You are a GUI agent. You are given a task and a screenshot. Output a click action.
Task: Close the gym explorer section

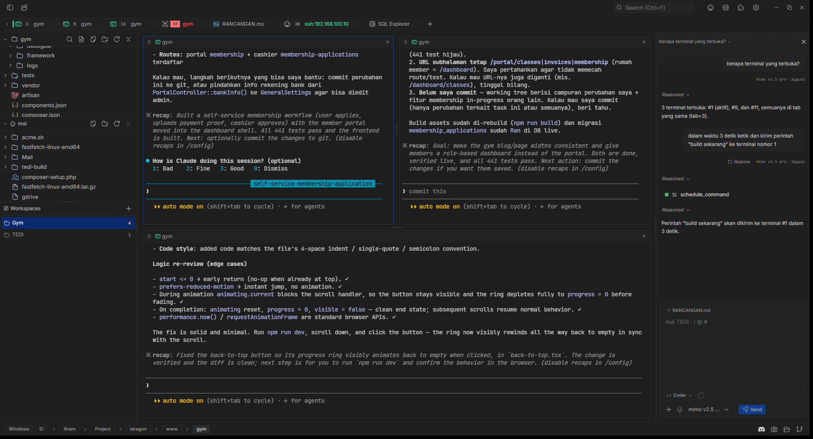point(129,39)
